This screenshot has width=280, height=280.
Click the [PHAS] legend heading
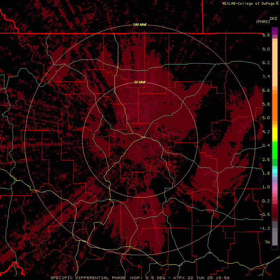pyautogui.click(x=263, y=21)
